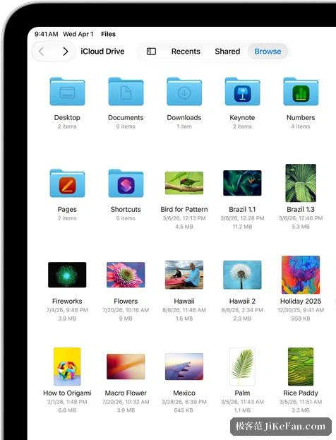Open the Hawaii 2 dandelion image
The width and height of the screenshot is (336, 440).
click(x=242, y=275)
